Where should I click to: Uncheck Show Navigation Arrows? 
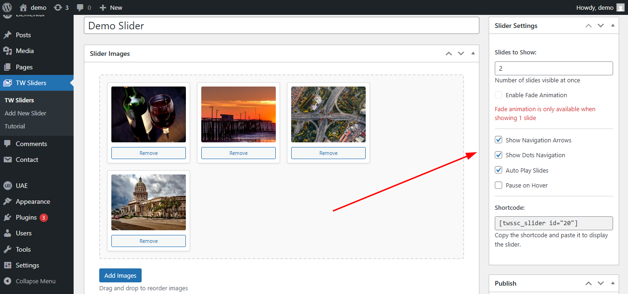[498, 140]
